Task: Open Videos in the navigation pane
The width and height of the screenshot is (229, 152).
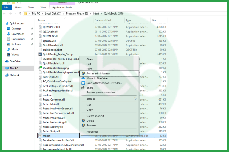Action: 15,54
